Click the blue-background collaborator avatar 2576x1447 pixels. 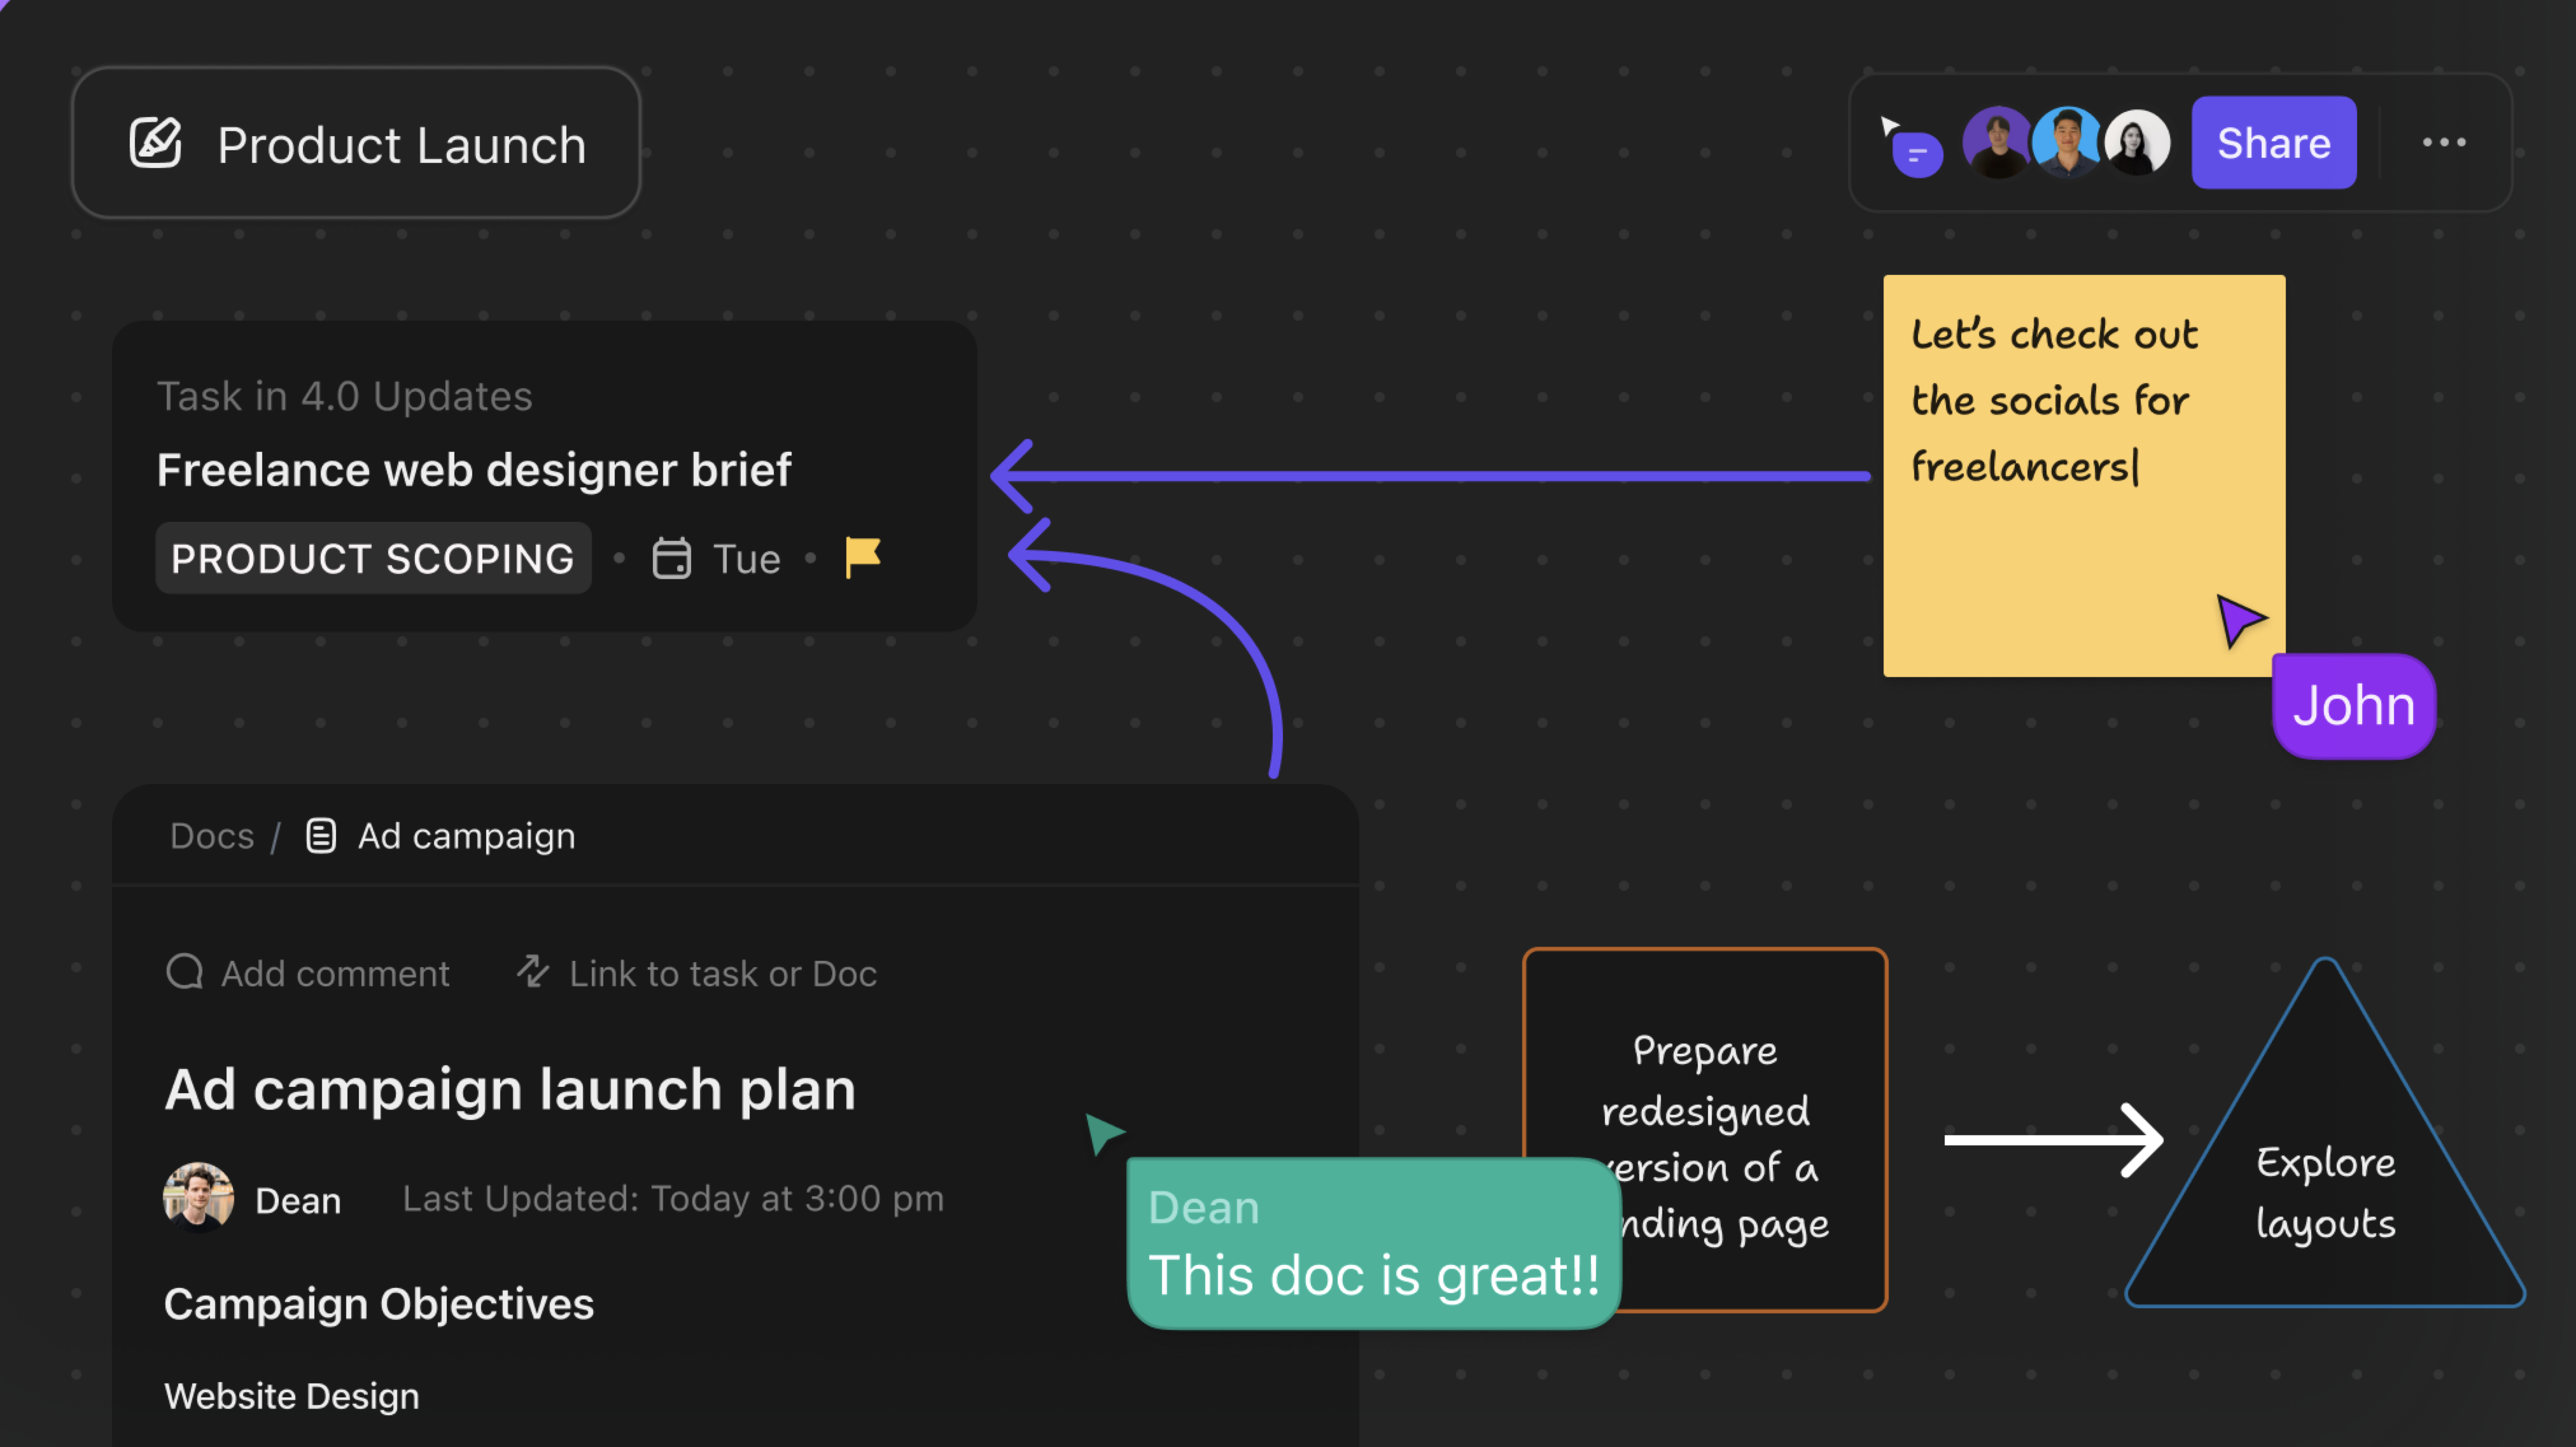pos(2066,143)
